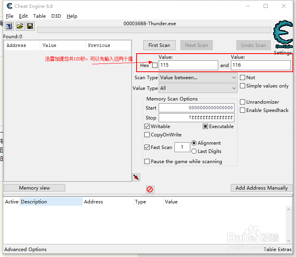296x257 pixels.
Task: Toggle the Executable checkbox
Action: [205, 126]
